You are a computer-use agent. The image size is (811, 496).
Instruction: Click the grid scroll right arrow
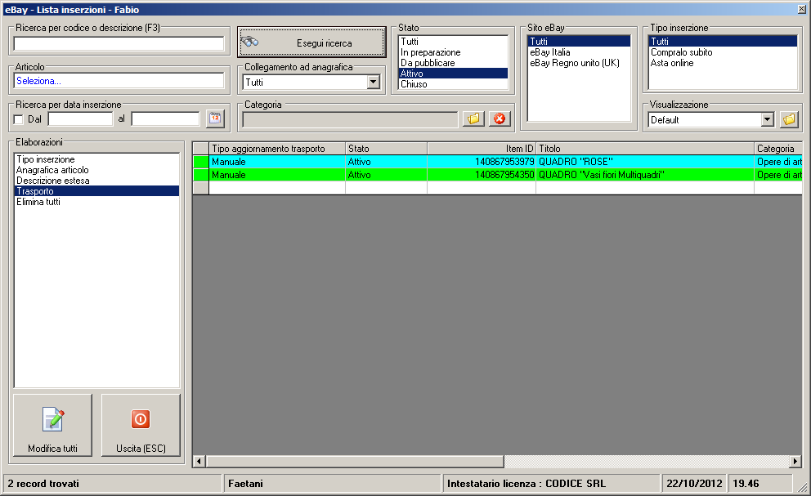[x=795, y=461]
